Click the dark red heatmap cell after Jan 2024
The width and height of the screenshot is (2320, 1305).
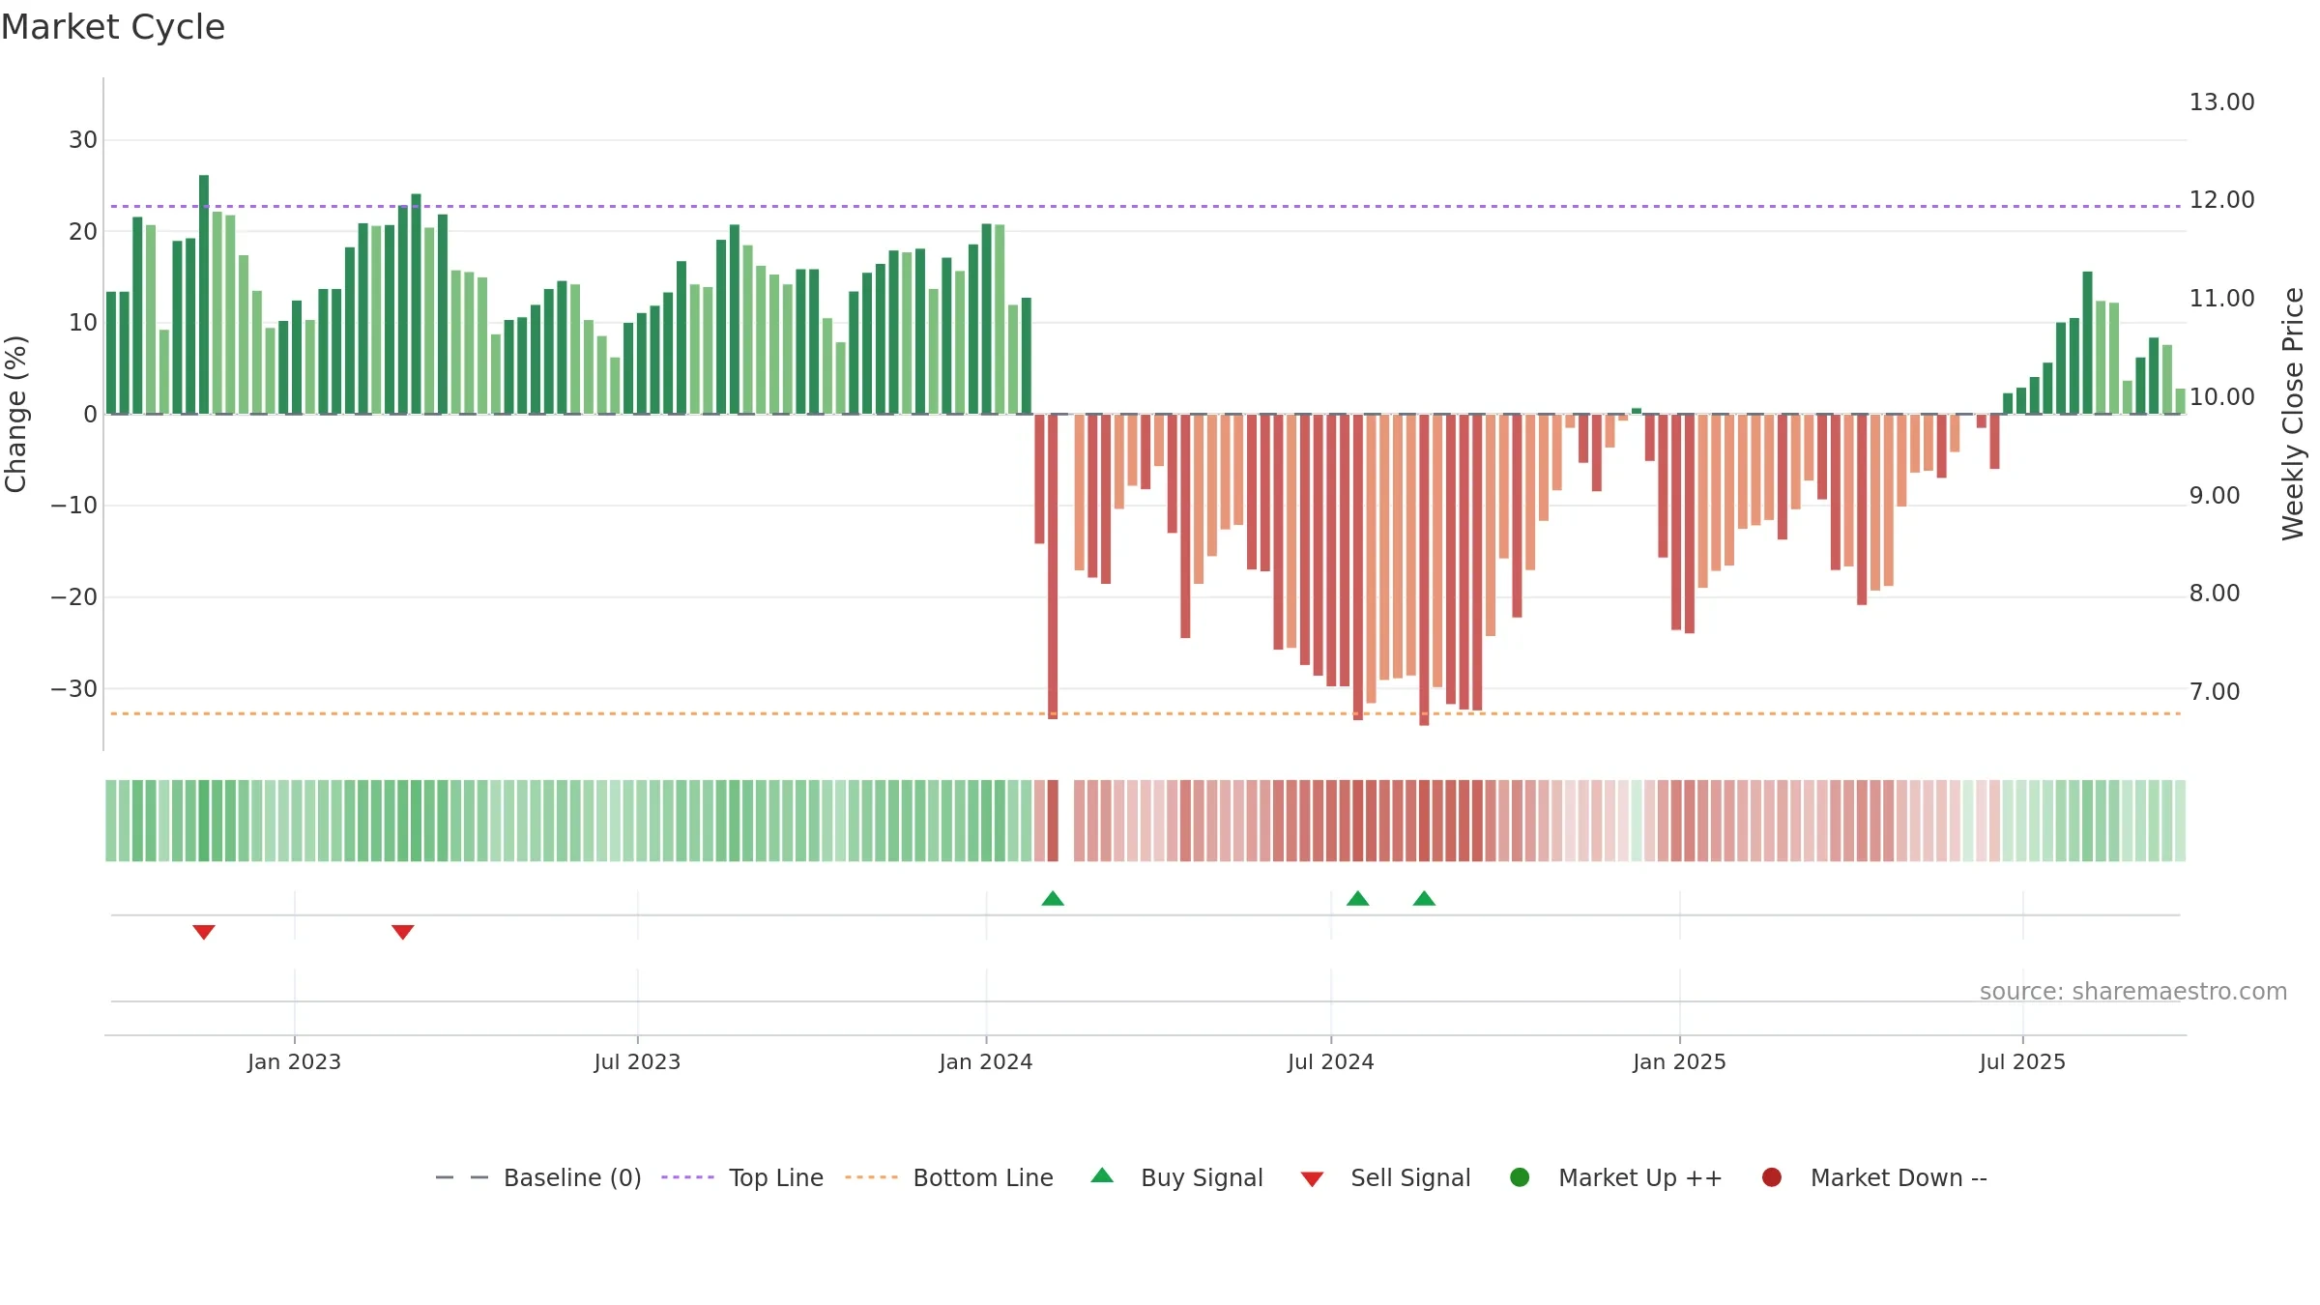[x=1053, y=821]
